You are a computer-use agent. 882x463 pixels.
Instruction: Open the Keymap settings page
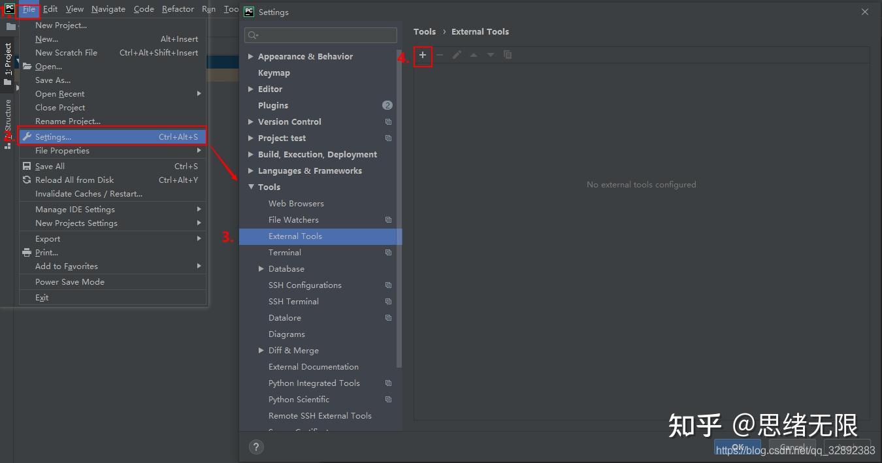point(274,73)
